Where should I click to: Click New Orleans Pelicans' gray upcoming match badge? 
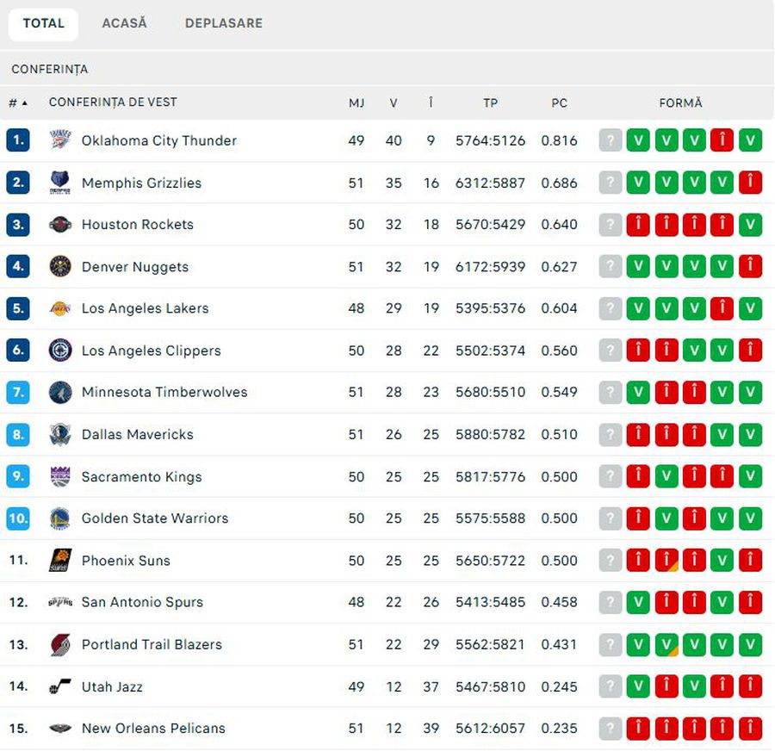611,729
